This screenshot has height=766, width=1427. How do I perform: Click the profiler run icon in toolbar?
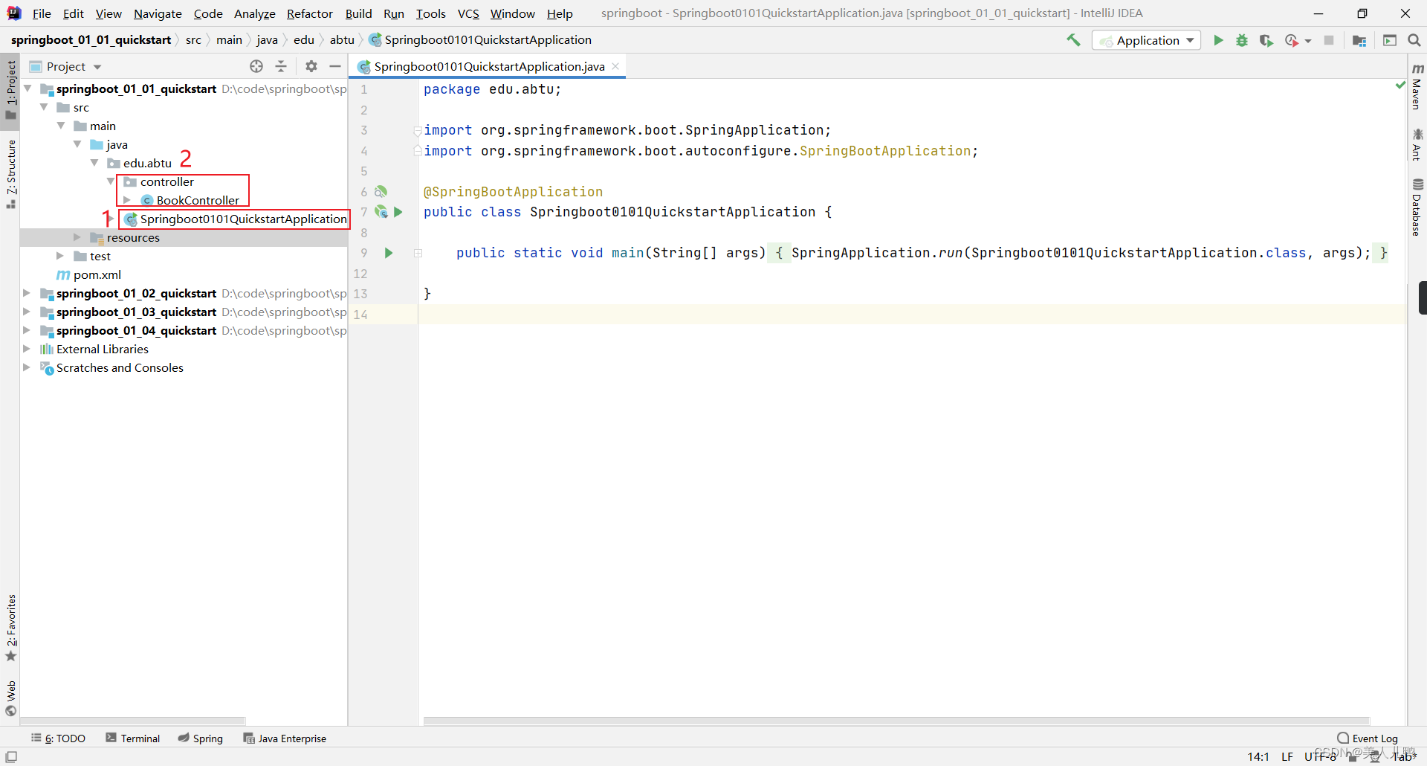pyautogui.click(x=1292, y=40)
